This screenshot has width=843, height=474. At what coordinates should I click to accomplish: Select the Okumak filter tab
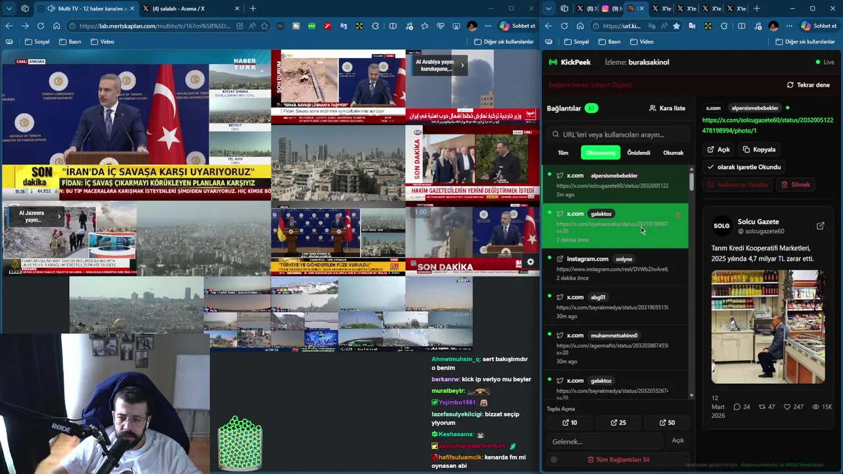click(673, 153)
